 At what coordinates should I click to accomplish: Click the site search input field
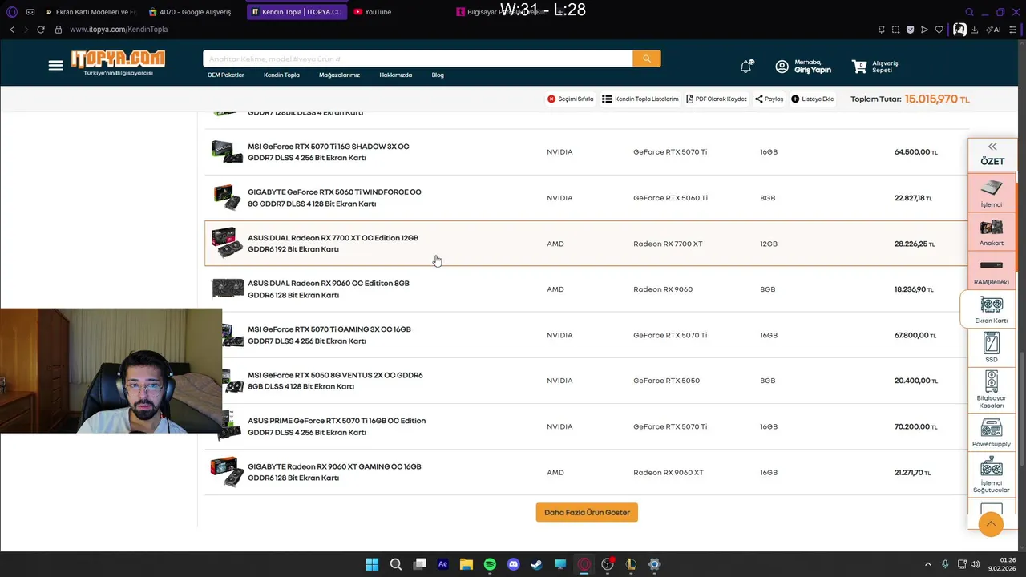[x=418, y=59]
